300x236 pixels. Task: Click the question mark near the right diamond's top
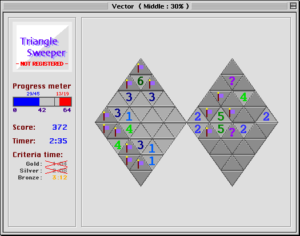tap(232, 81)
